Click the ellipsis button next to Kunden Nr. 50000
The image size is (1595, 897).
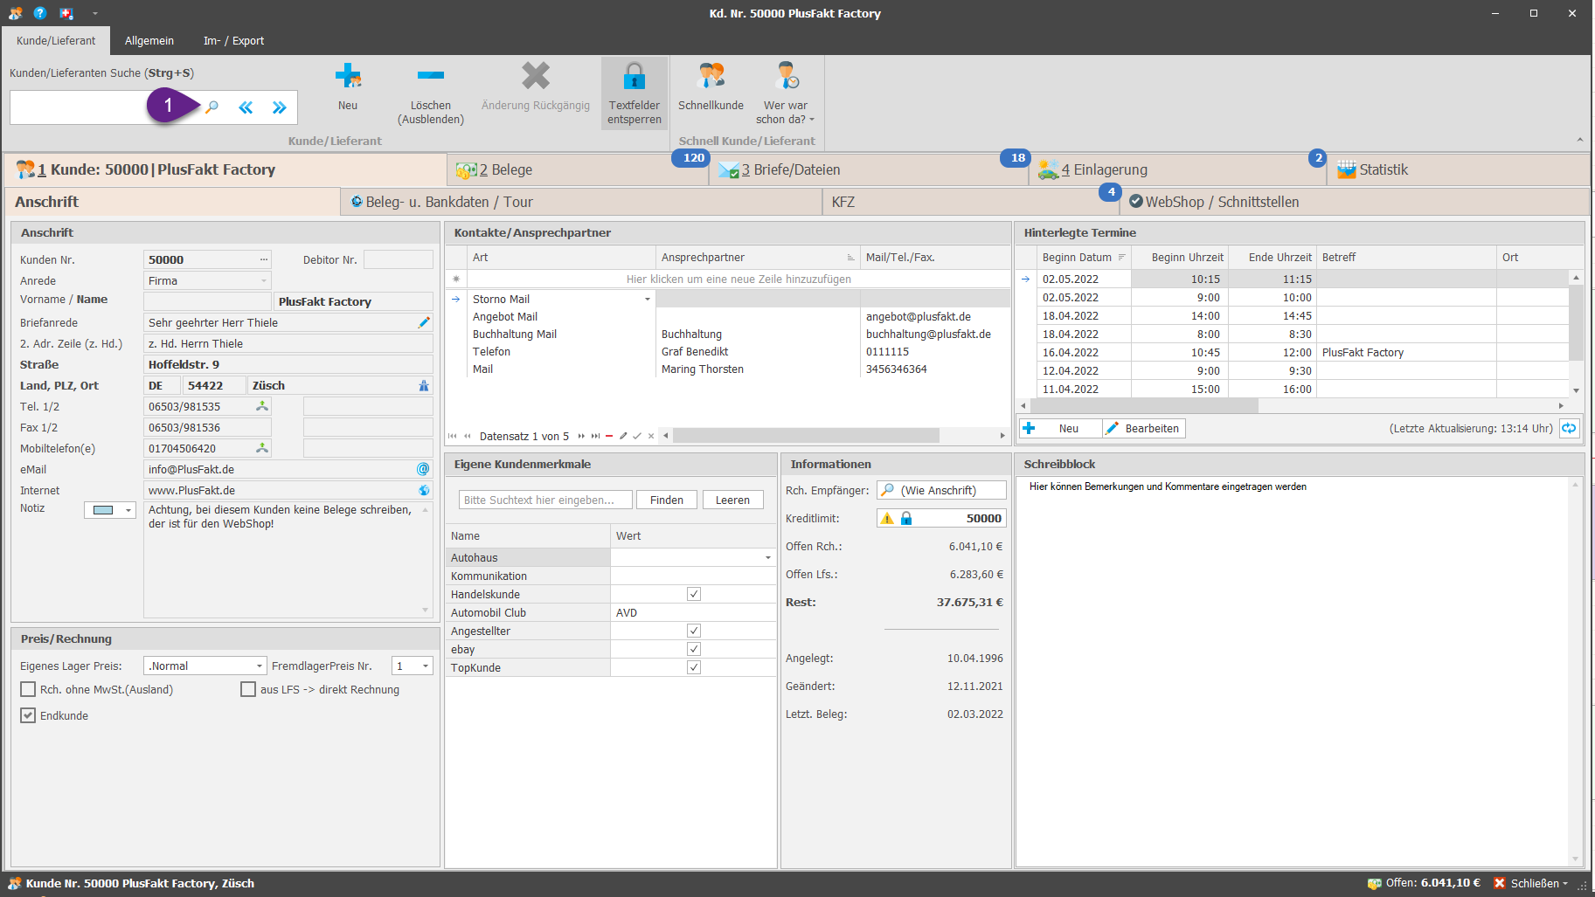[264, 259]
